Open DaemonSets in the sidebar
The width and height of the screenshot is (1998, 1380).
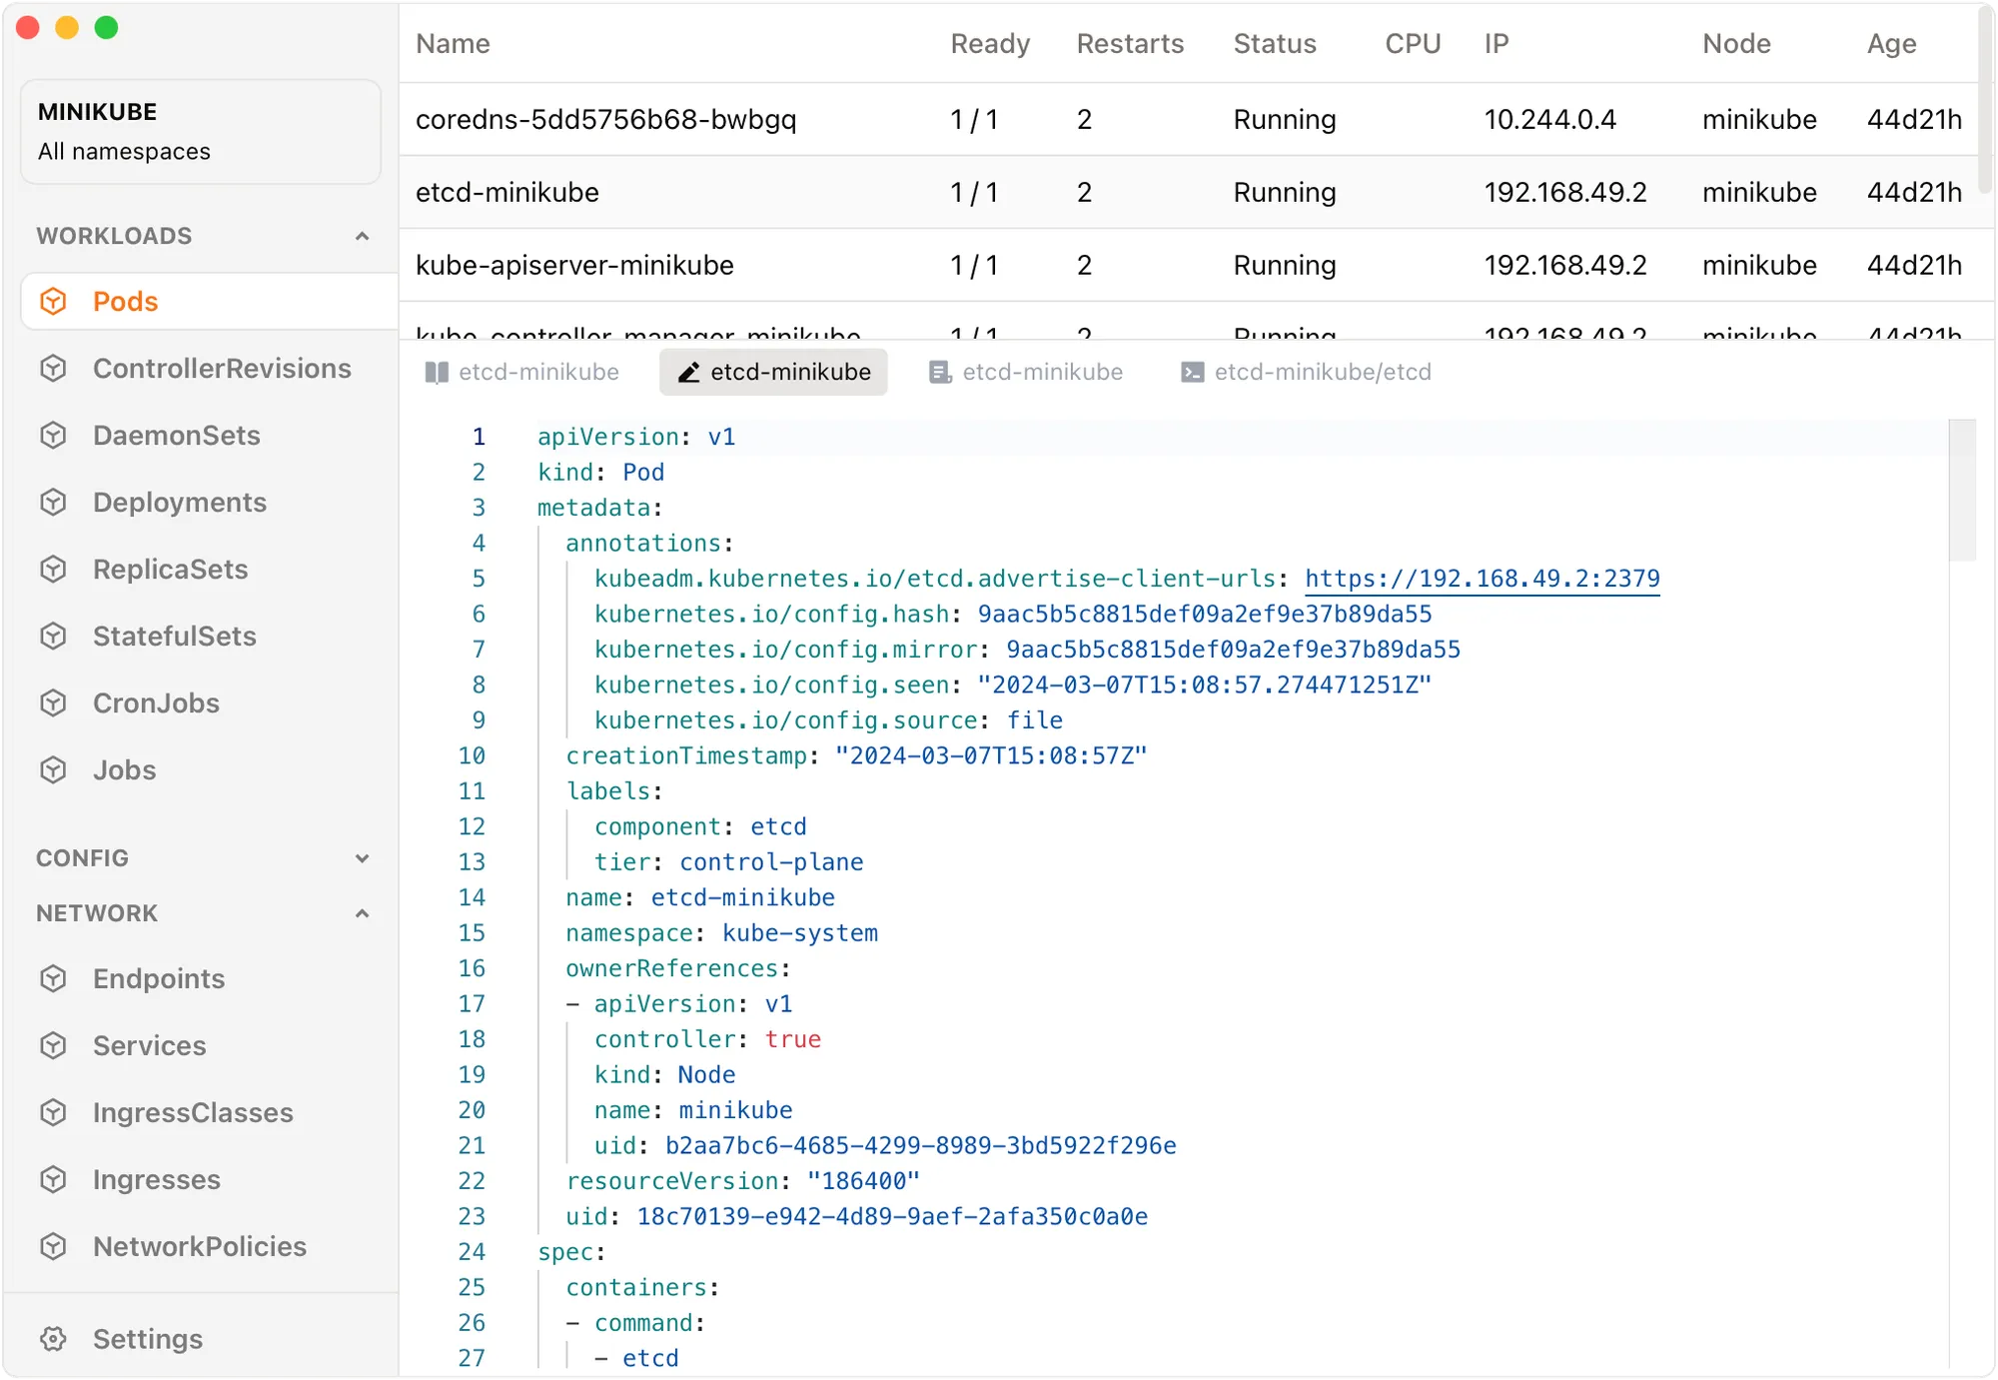coord(210,435)
